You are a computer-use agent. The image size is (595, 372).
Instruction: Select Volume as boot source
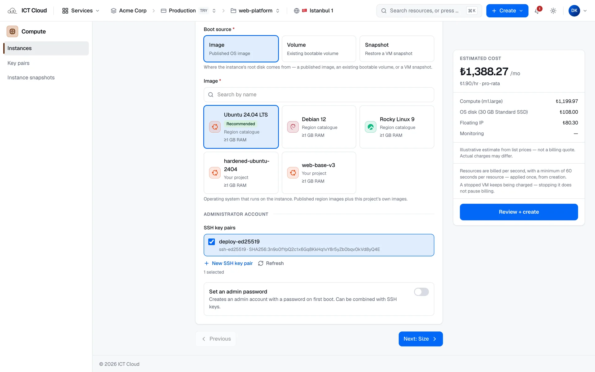click(x=319, y=49)
